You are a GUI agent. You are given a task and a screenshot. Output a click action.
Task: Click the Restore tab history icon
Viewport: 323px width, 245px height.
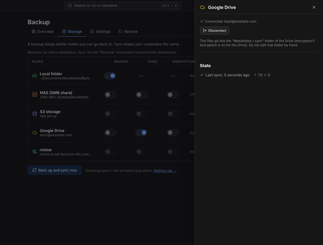pyautogui.click(x=120, y=31)
